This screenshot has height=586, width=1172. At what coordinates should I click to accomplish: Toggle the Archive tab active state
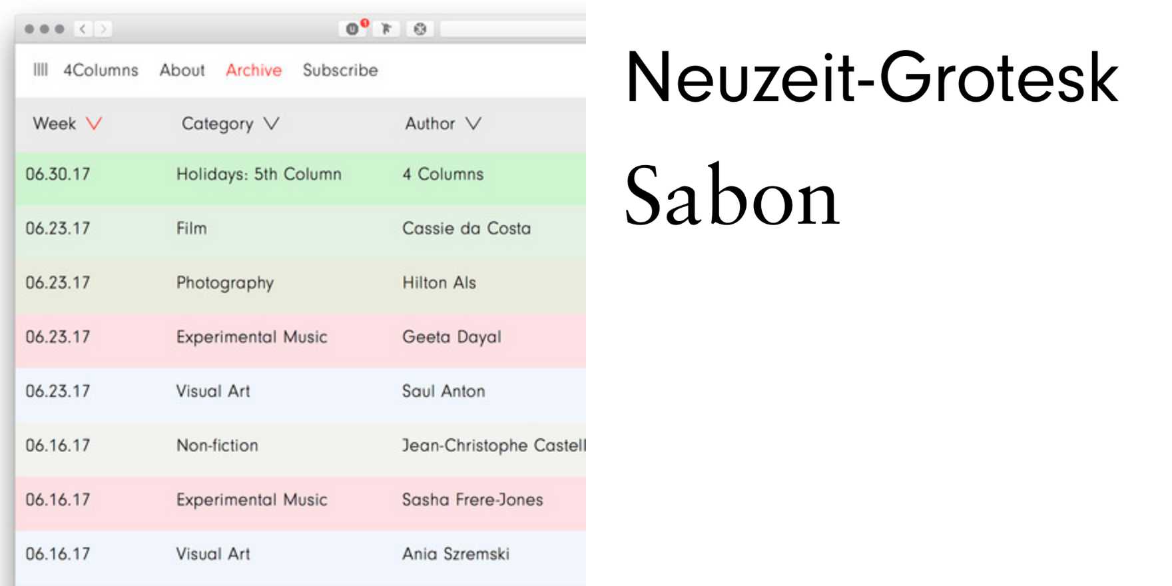(253, 71)
